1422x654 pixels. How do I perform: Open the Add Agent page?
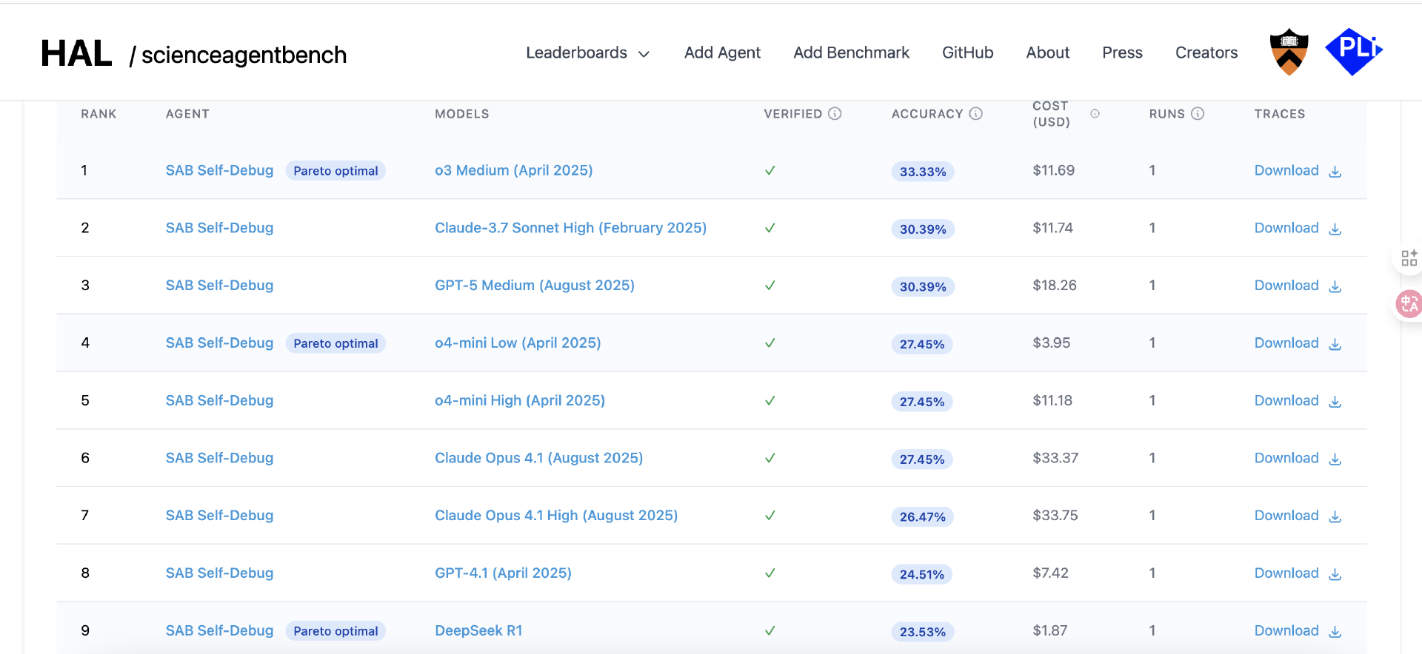(x=722, y=53)
